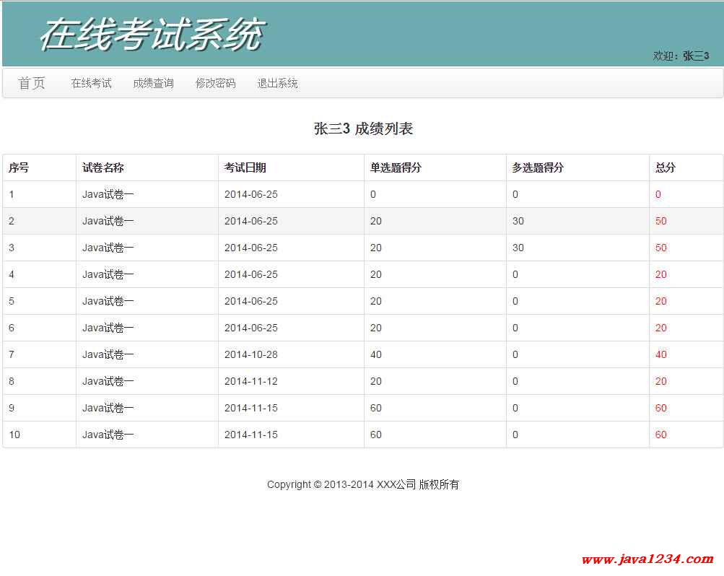Open the 在线考试 menu item
724x576 pixels.
click(92, 83)
